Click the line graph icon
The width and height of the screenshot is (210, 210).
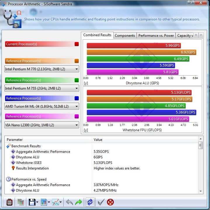pyautogui.click(x=55, y=202)
